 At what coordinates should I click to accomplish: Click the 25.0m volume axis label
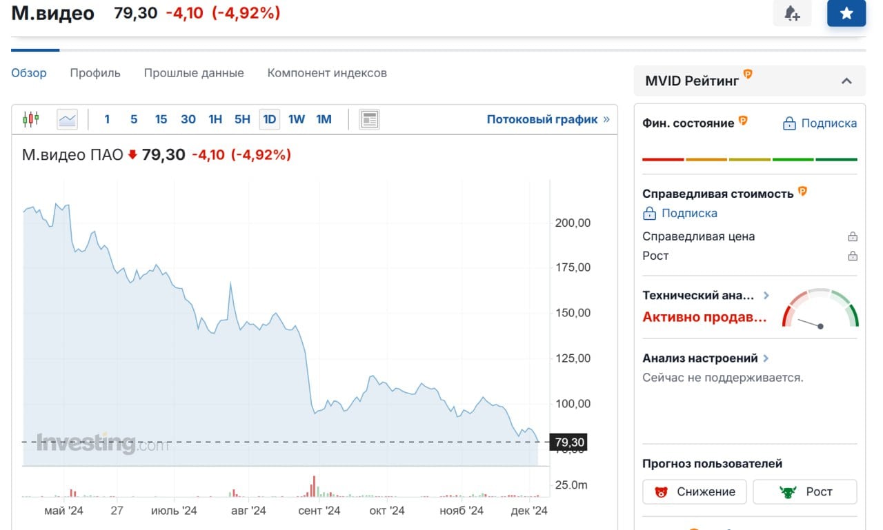(571, 485)
